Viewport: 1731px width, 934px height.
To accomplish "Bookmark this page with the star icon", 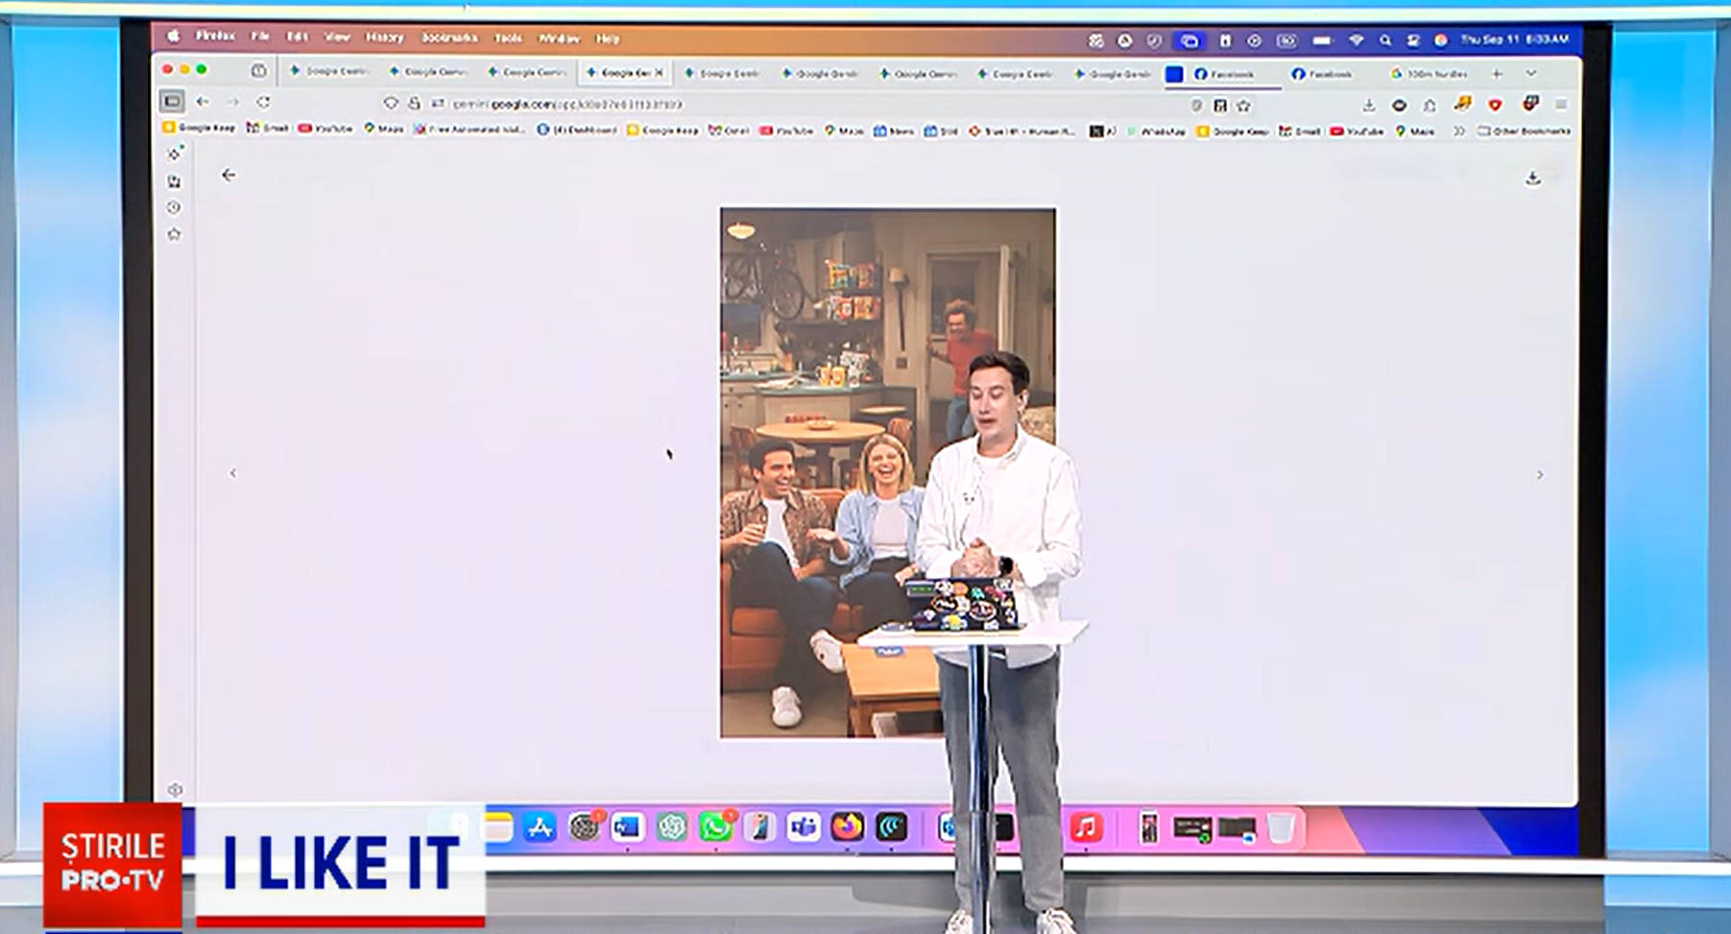I will click(1244, 106).
